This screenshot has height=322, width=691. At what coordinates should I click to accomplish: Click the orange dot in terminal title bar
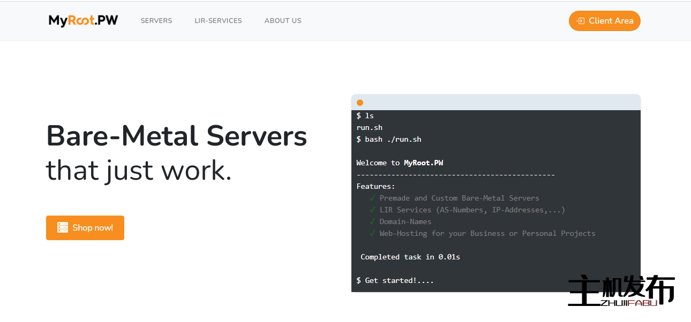click(x=360, y=103)
